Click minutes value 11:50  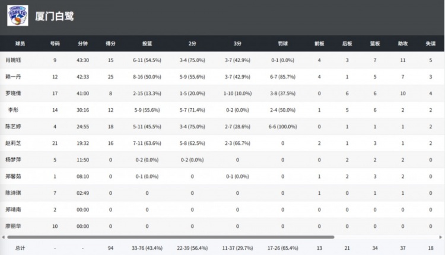click(82, 160)
